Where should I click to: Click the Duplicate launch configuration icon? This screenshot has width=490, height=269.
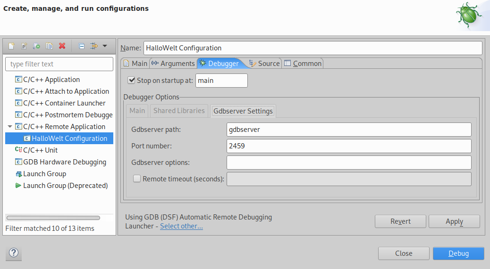tap(50, 46)
